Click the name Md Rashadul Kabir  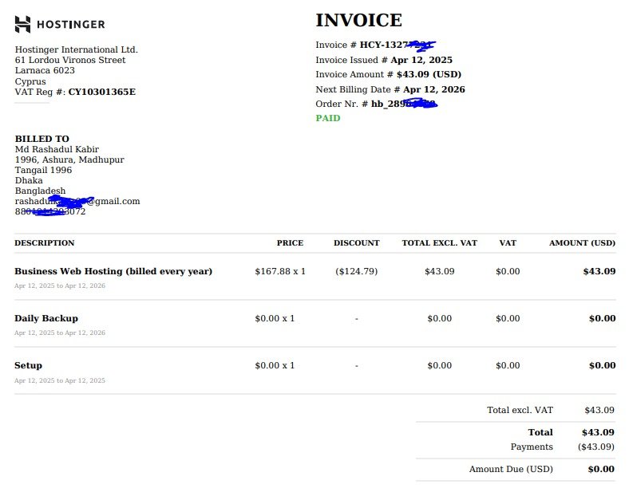click(57, 149)
